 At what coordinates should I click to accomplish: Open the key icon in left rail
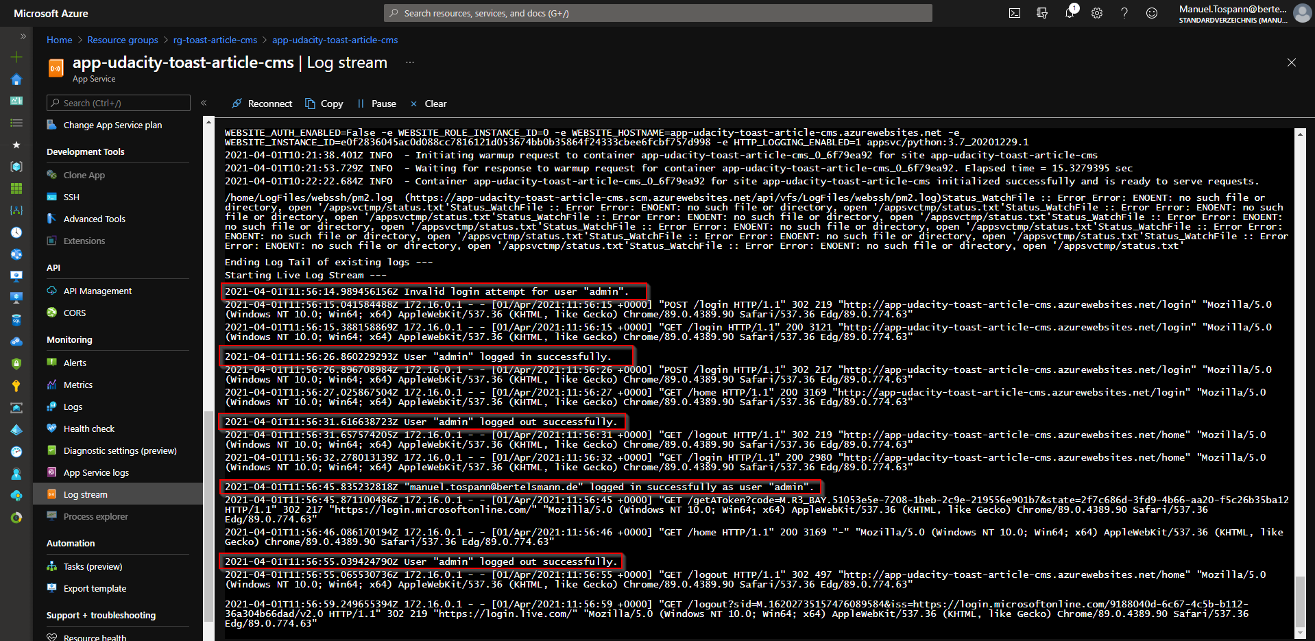16,386
